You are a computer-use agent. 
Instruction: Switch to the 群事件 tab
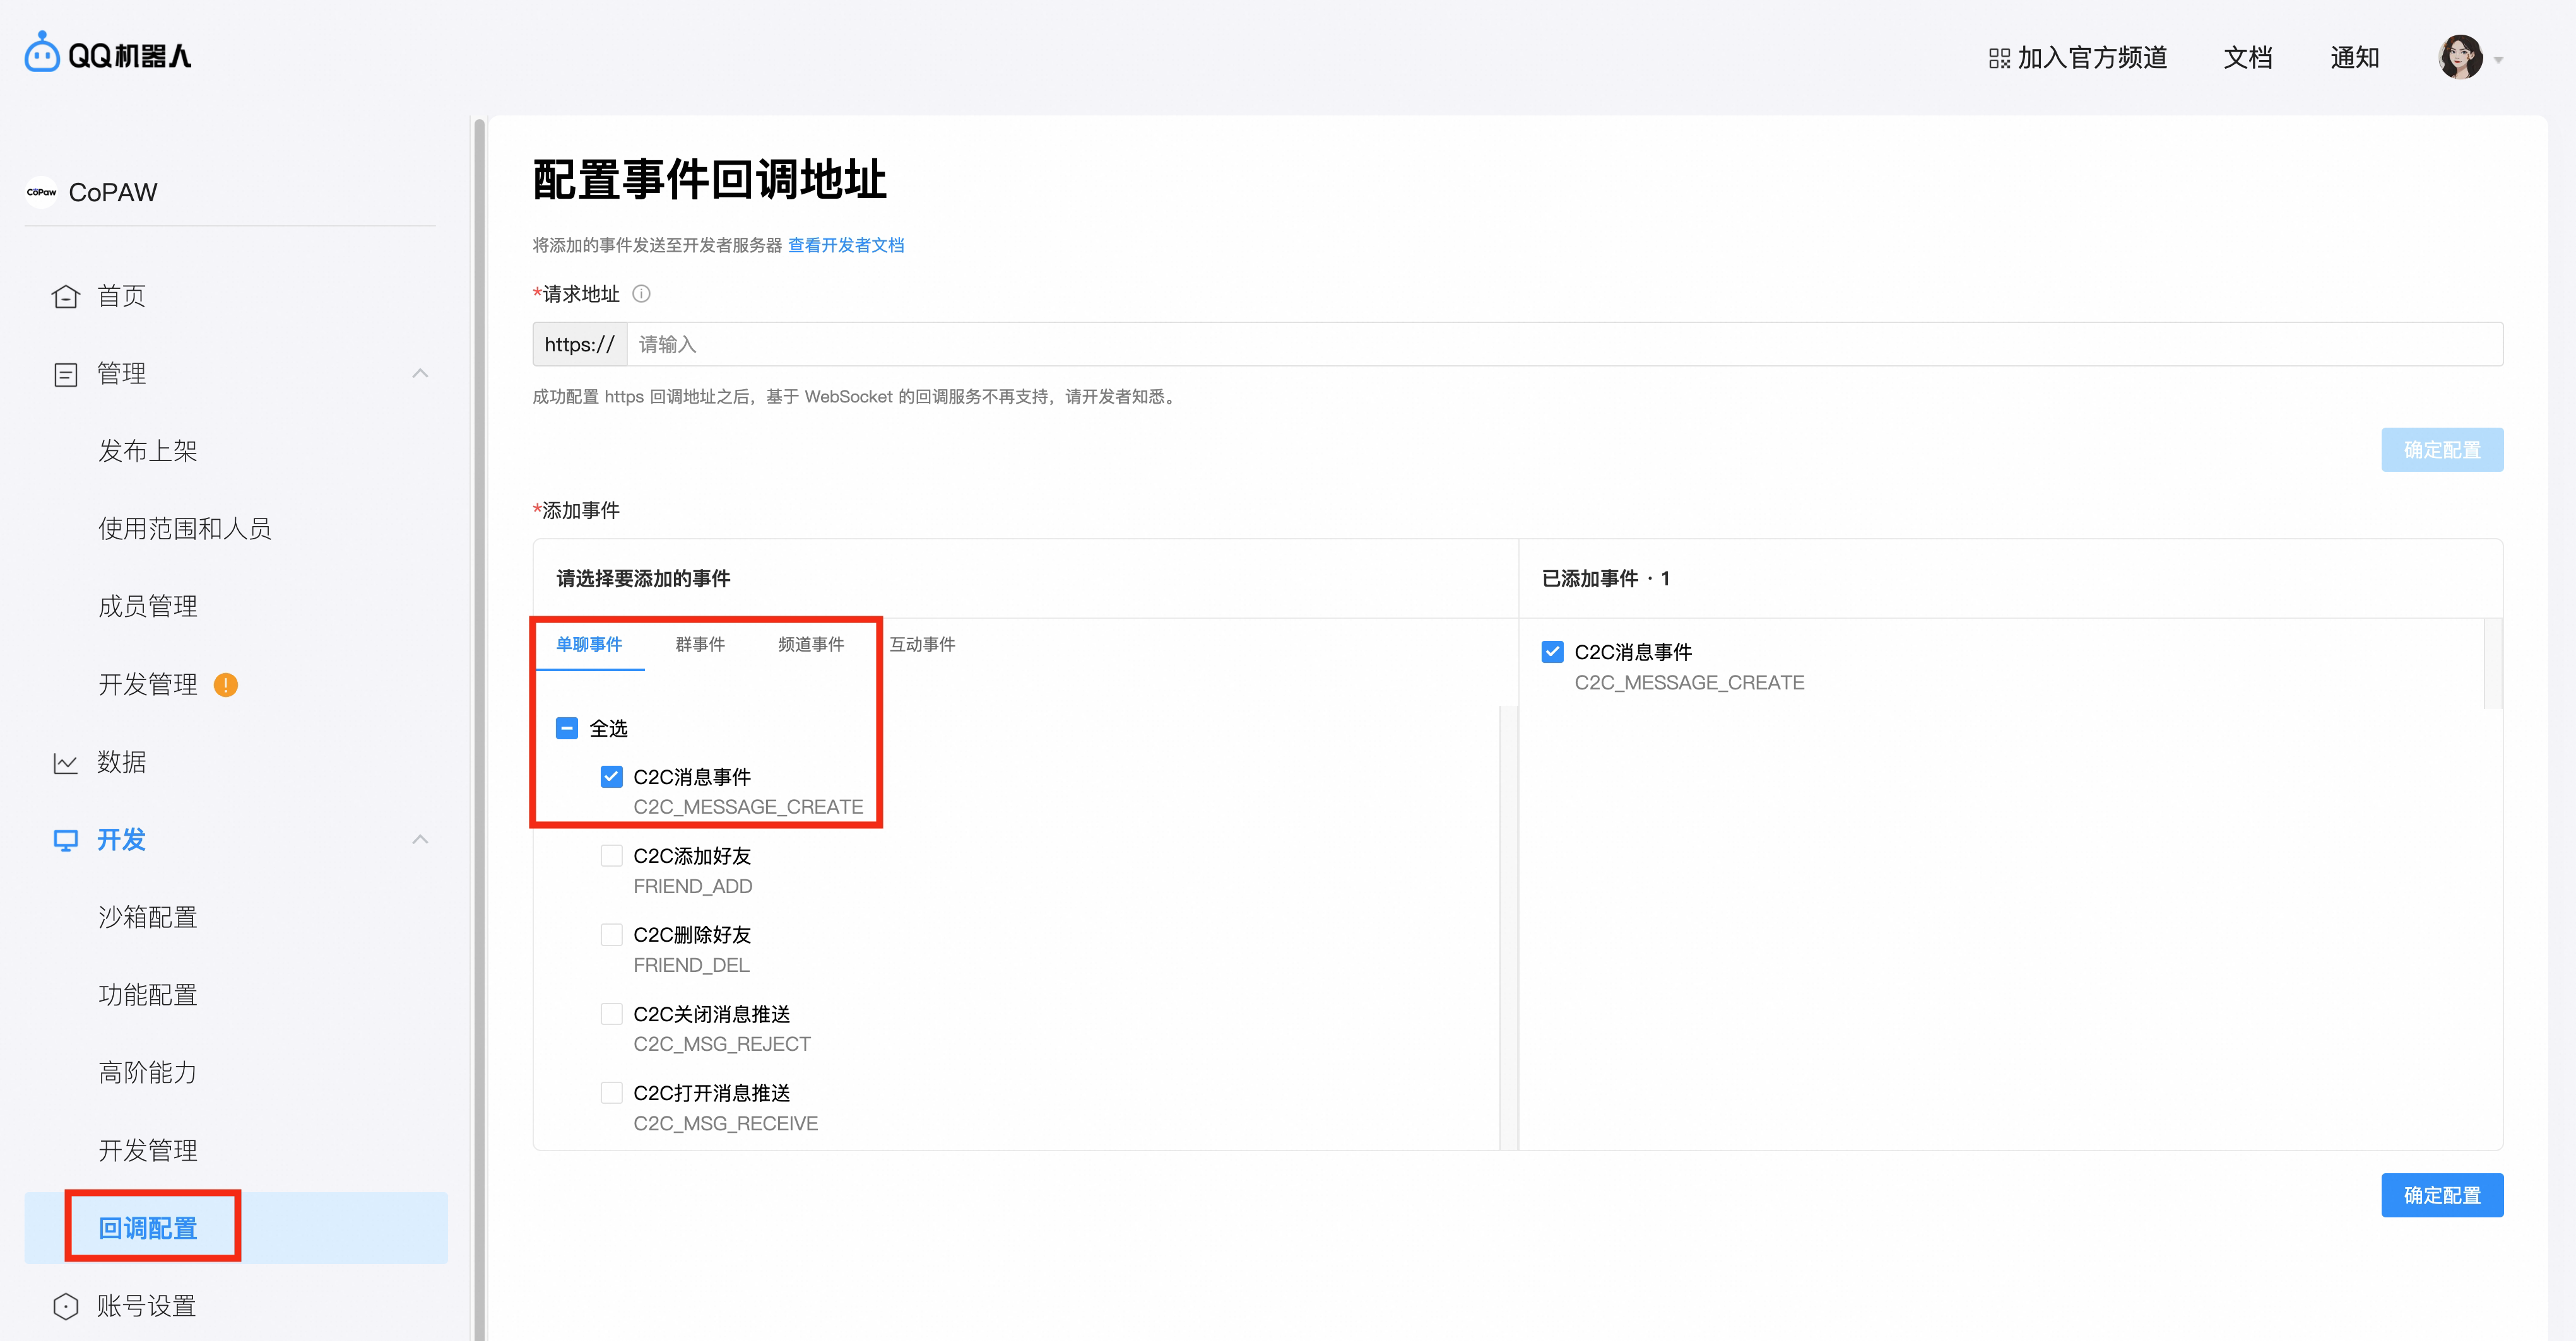(700, 645)
